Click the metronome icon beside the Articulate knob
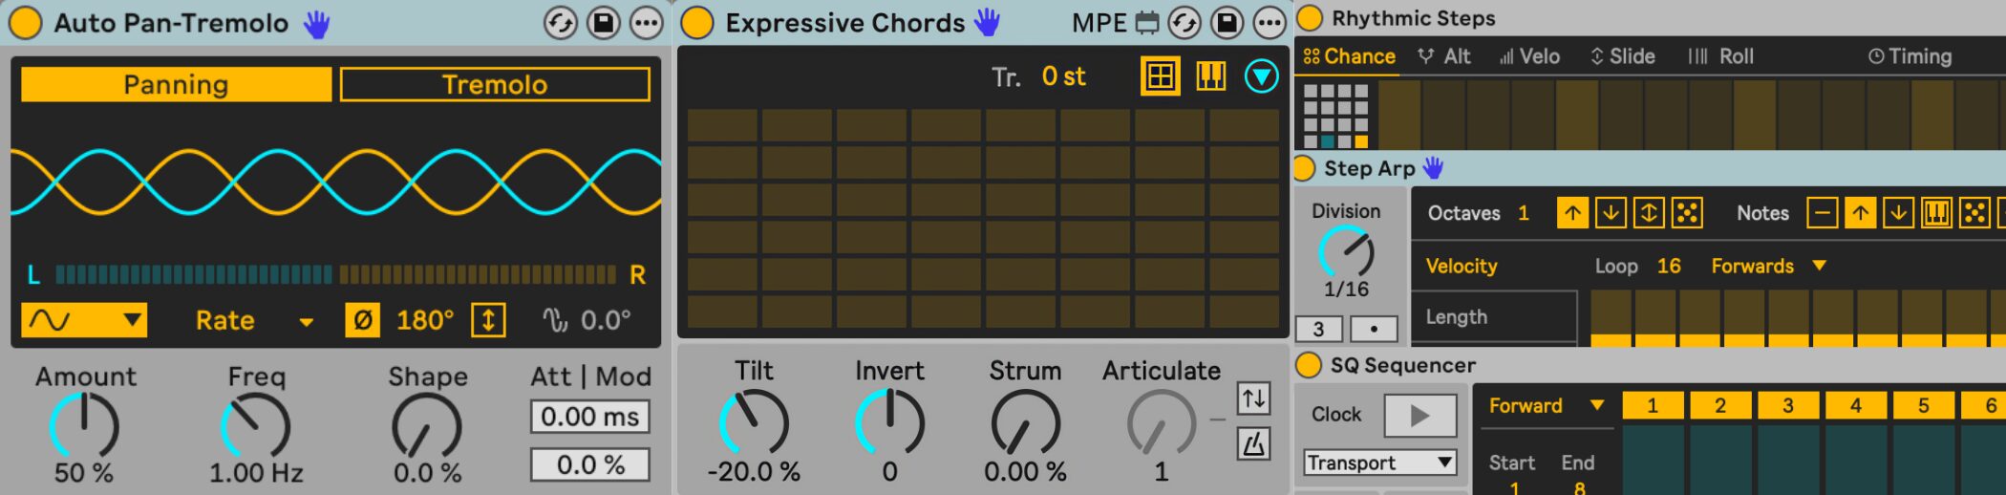Image resolution: width=2006 pixels, height=495 pixels. click(1253, 443)
